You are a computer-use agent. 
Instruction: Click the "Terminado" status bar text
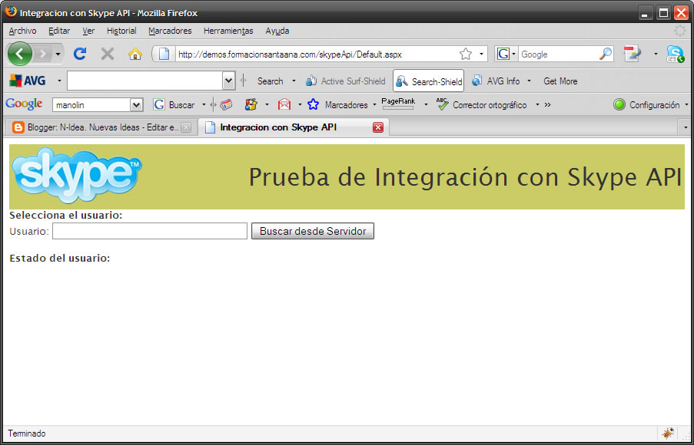[x=27, y=433]
